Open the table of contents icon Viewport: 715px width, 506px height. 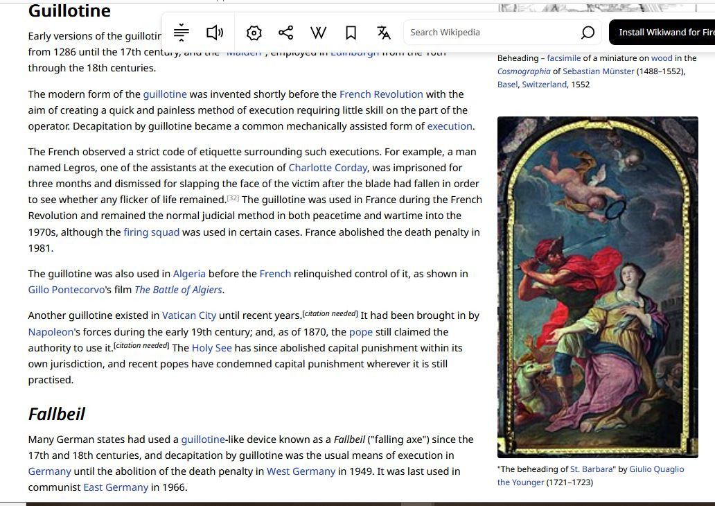182,33
